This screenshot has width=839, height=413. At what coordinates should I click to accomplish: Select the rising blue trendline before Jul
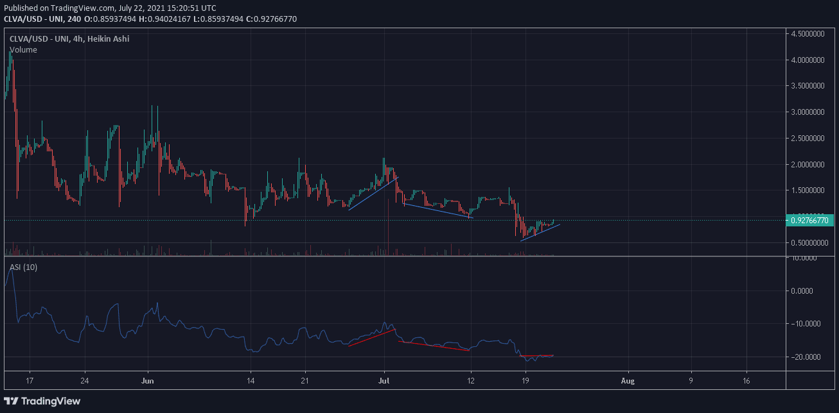[373, 194]
